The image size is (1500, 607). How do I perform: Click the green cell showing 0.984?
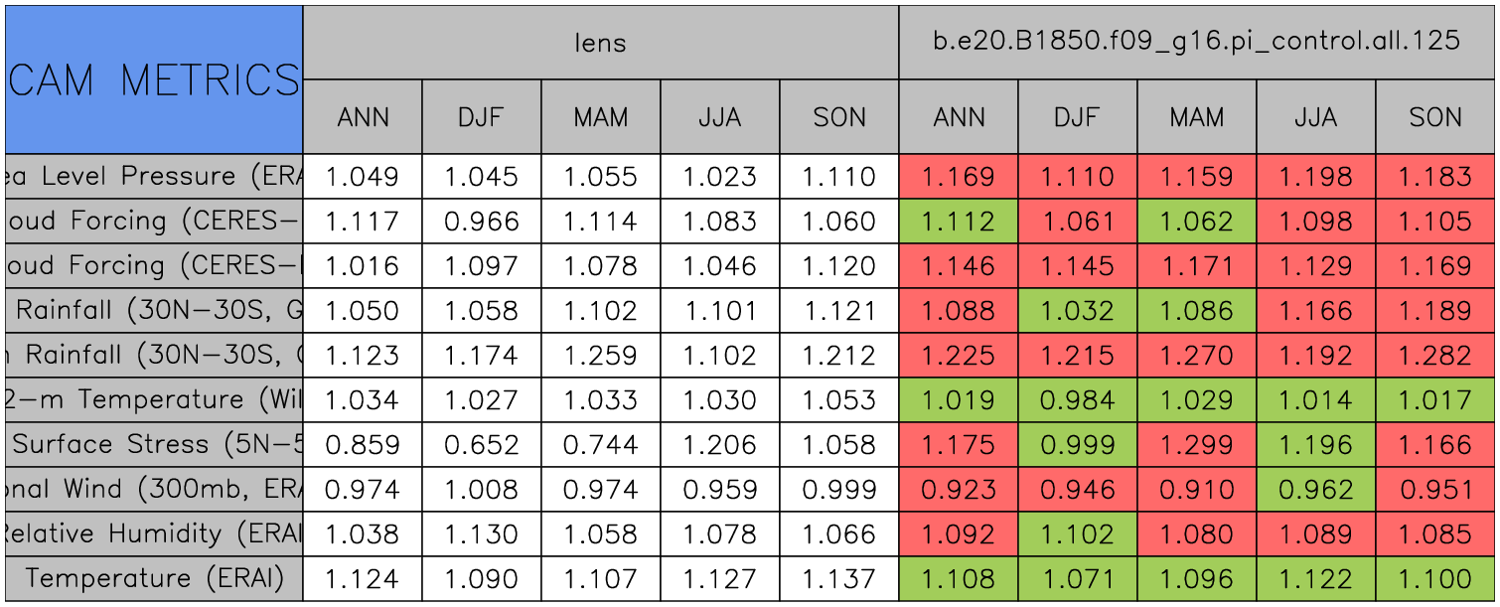tap(1077, 400)
